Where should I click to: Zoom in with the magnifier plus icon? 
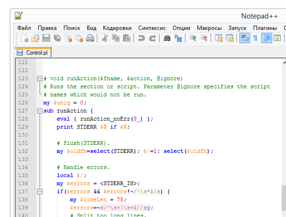coord(193,38)
